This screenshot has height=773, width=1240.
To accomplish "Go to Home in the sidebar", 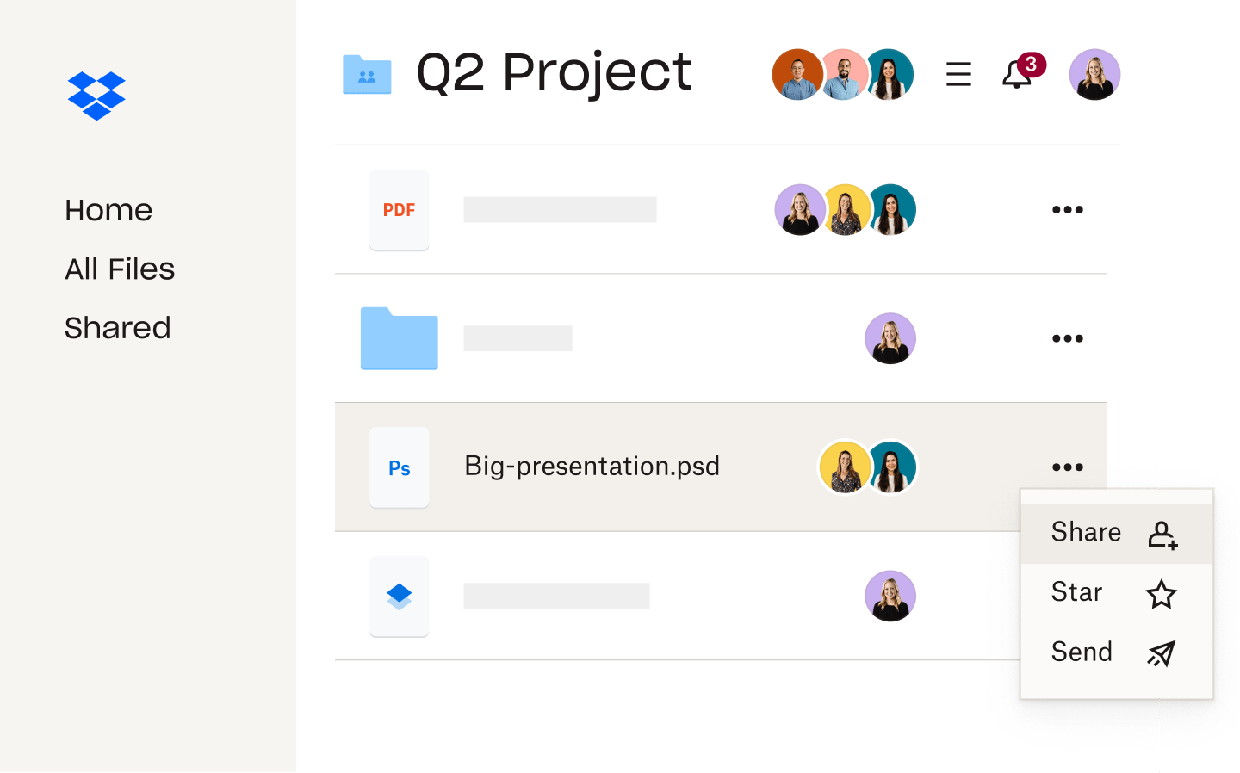I will [108, 210].
